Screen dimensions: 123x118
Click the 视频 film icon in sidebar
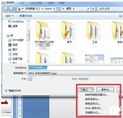click(x=10, y=45)
